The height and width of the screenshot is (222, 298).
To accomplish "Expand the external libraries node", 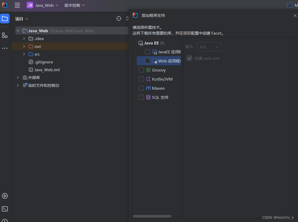I will 18,77.
